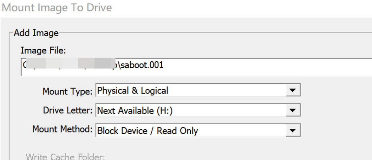Viewport: 372px width, 160px height.
Task: Click the "Add Image" group heading
Action: coord(36,33)
